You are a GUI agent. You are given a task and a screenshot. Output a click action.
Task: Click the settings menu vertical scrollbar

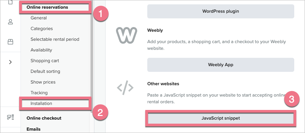tap(92, 56)
